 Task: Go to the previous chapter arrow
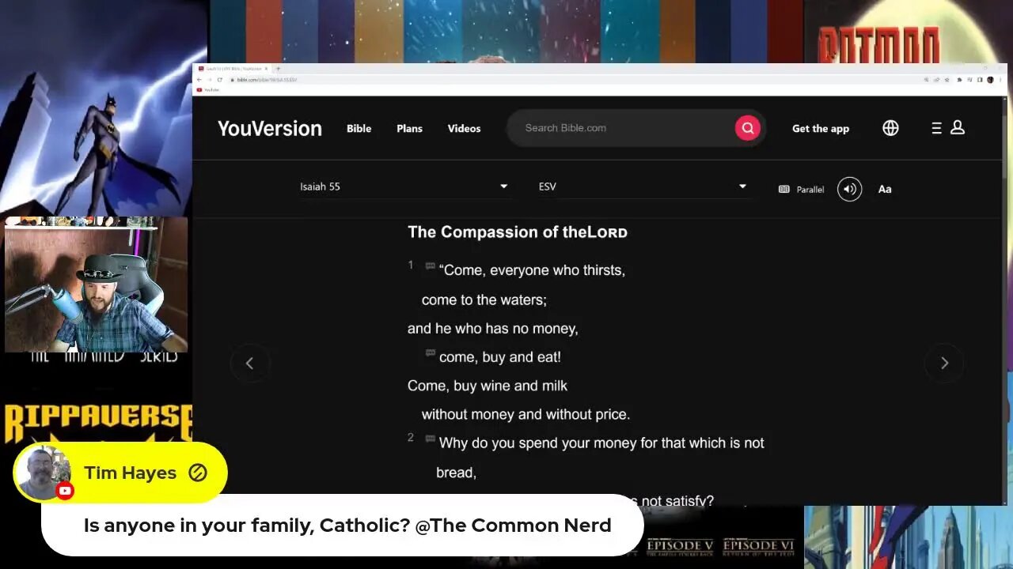pyautogui.click(x=249, y=363)
